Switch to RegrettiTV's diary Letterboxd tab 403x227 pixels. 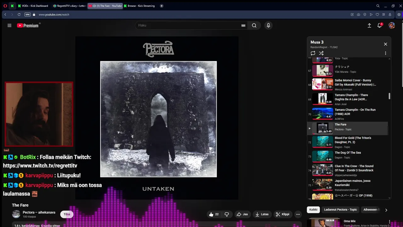(70, 6)
